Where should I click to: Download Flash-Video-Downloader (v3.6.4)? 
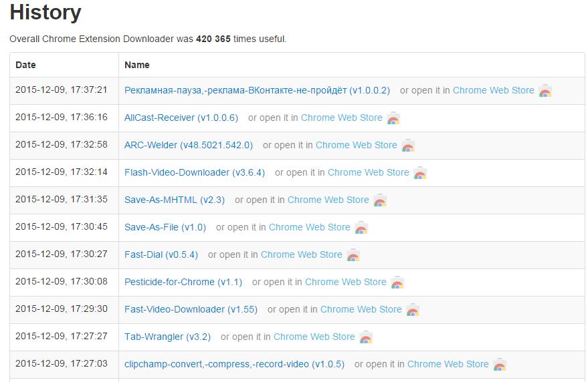click(x=195, y=172)
